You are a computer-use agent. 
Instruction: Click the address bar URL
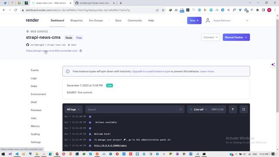pyautogui.click(x=78, y=10)
